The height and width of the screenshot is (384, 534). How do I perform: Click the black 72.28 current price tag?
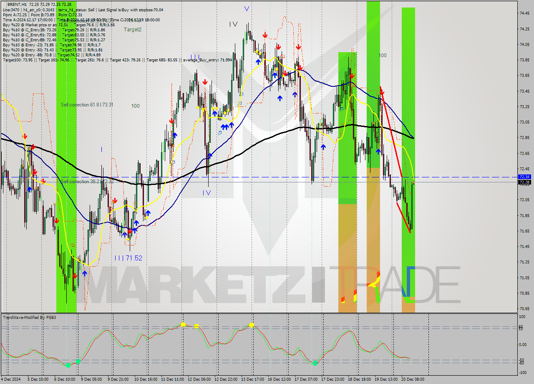524,182
